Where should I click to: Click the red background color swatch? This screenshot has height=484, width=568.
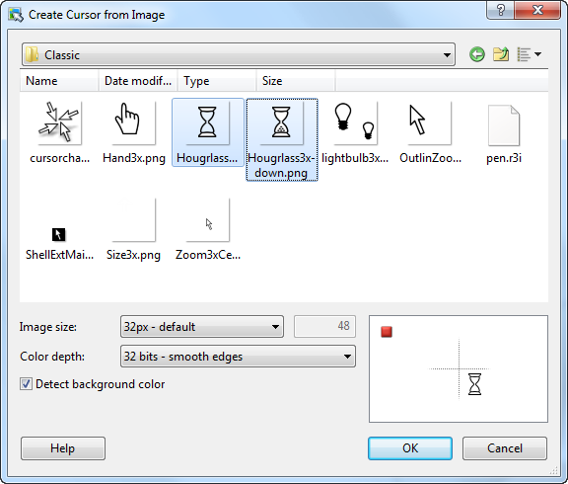point(387,332)
